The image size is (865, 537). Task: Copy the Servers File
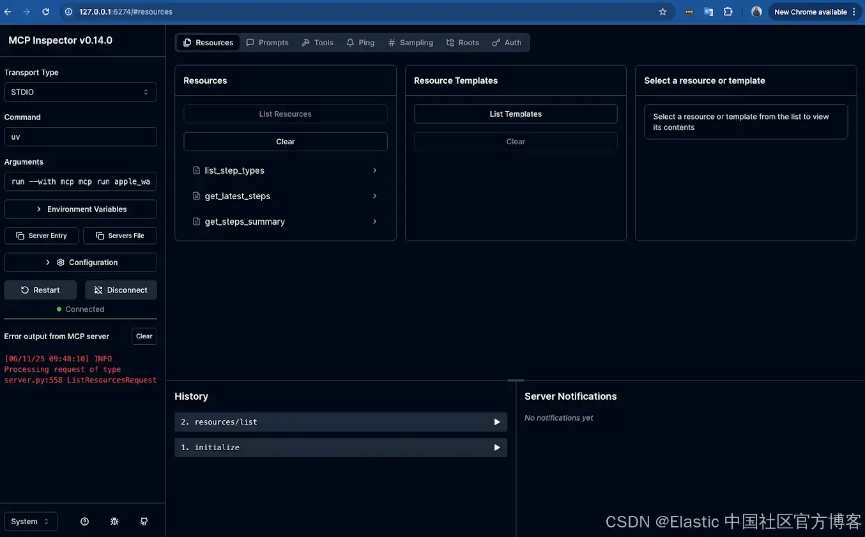pos(120,236)
